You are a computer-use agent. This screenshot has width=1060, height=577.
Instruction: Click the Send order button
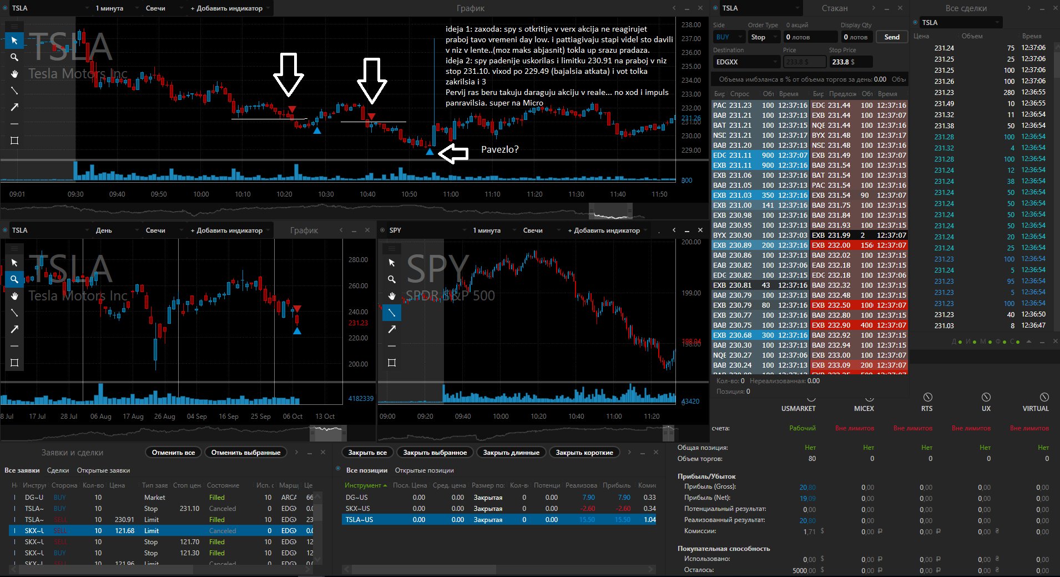pyautogui.click(x=892, y=37)
